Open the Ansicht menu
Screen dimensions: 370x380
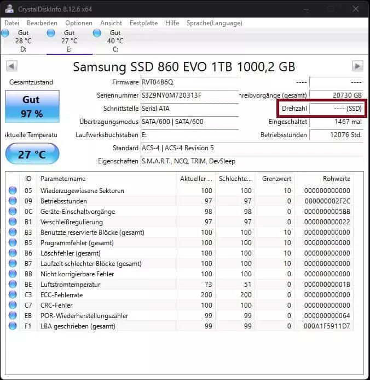tap(111, 23)
